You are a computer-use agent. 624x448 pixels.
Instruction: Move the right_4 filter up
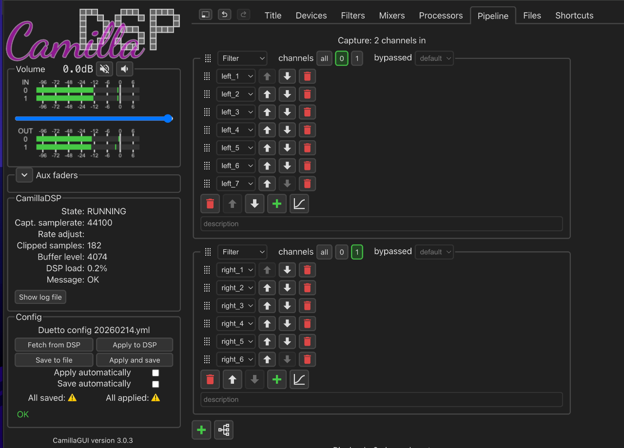[x=267, y=324]
